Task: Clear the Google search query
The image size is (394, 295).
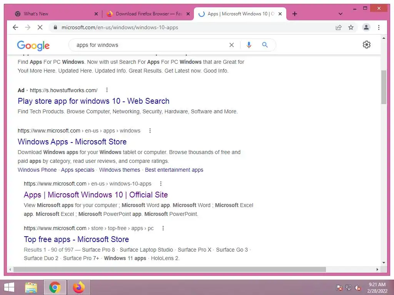Action: [x=231, y=45]
